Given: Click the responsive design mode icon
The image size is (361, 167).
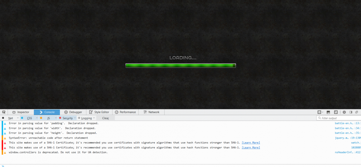Looking at the screenshot, I should click(336, 112).
